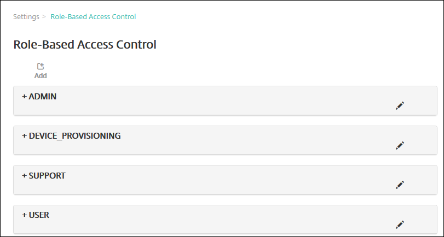Click the Add role icon
Viewport: 444px width, 237px height.
click(x=41, y=67)
